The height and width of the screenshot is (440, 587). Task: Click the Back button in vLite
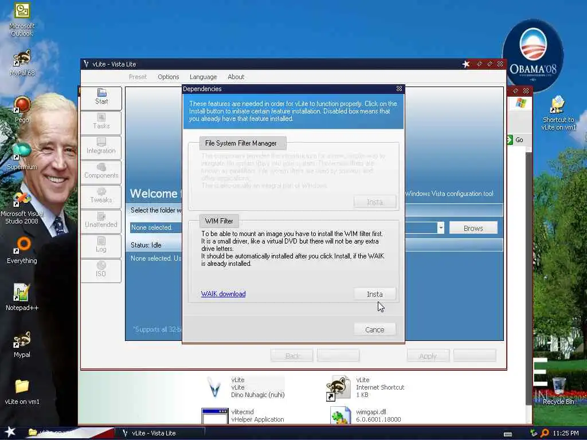click(x=292, y=355)
